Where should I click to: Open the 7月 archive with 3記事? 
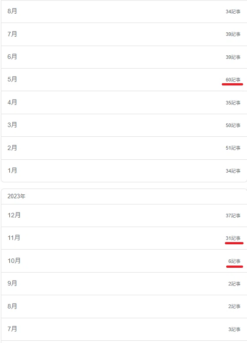point(124,329)
